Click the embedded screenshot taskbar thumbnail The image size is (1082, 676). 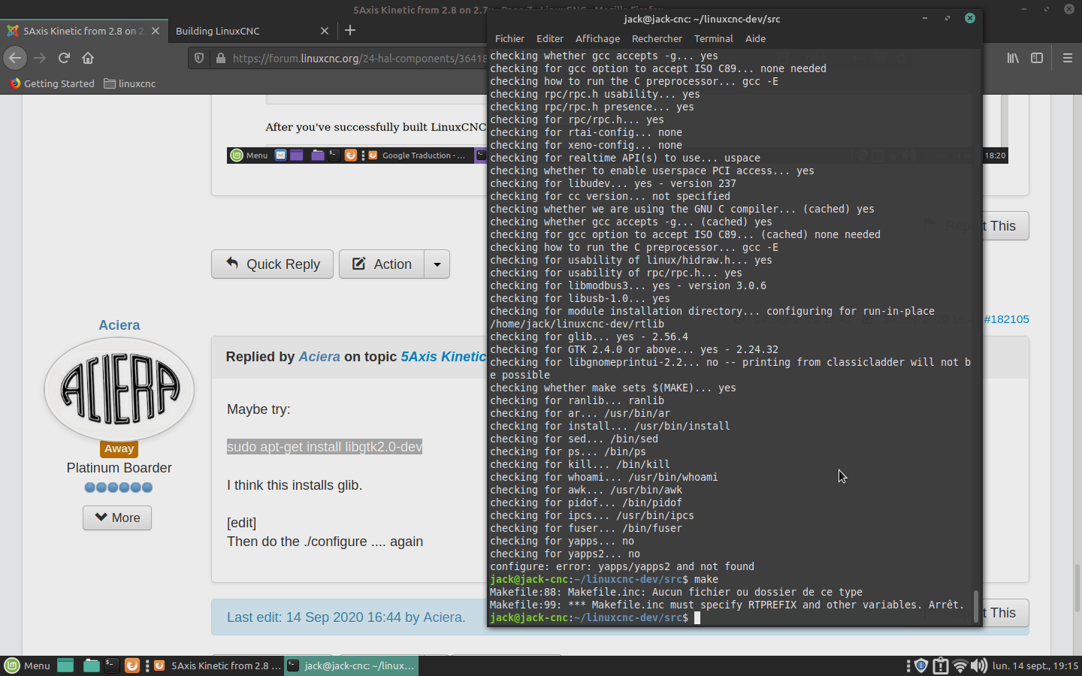point(357,155)
